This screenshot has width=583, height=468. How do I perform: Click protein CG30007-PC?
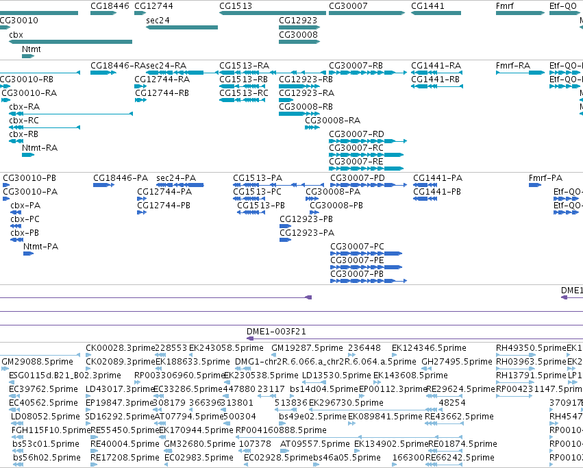358,247
